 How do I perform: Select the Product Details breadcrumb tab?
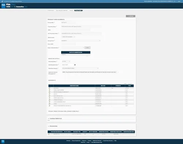click(x=78, y=11)
